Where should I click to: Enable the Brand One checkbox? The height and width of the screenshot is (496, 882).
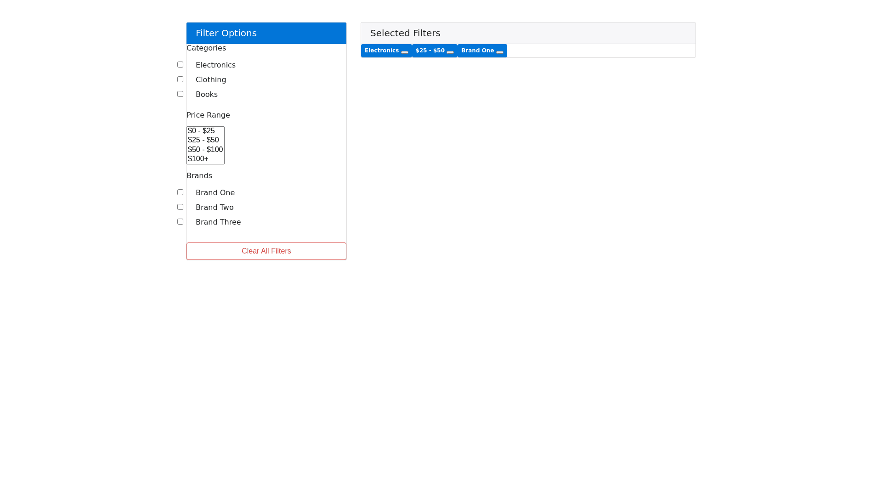(x=180, y=192)
